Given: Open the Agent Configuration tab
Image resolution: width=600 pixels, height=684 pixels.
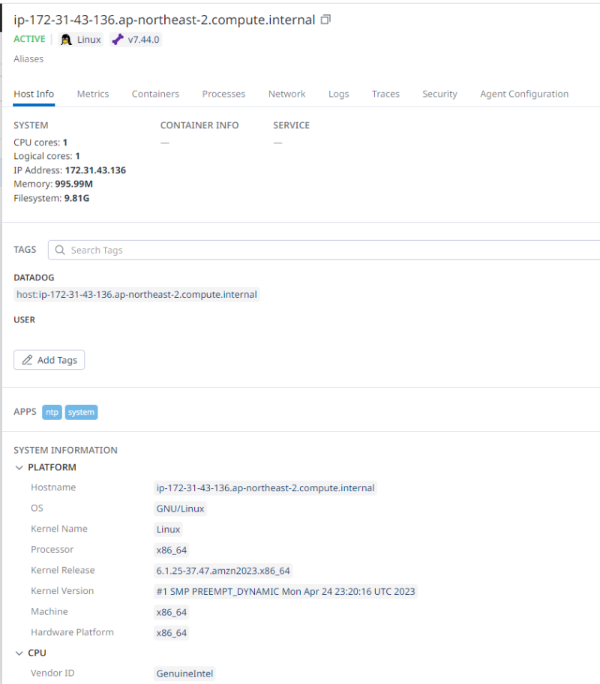Looking at the screenshot, I should (x=524, y=94).
